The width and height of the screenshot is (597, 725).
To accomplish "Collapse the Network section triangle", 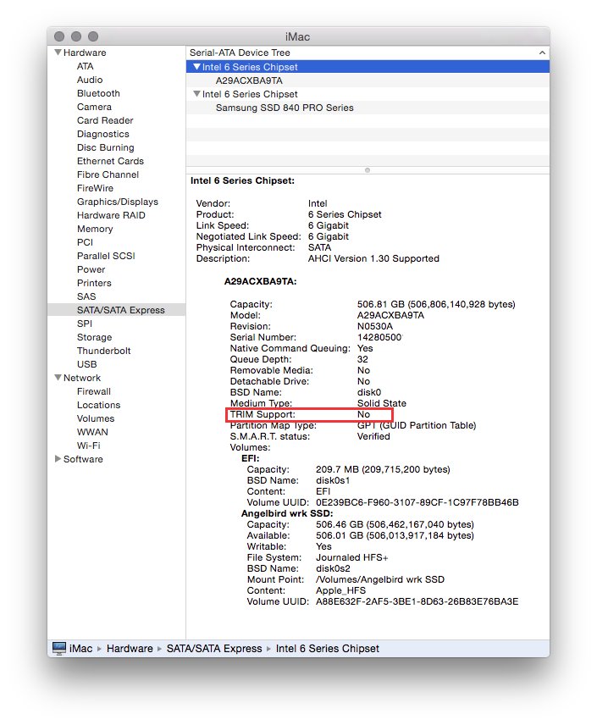I will point(58,378).
